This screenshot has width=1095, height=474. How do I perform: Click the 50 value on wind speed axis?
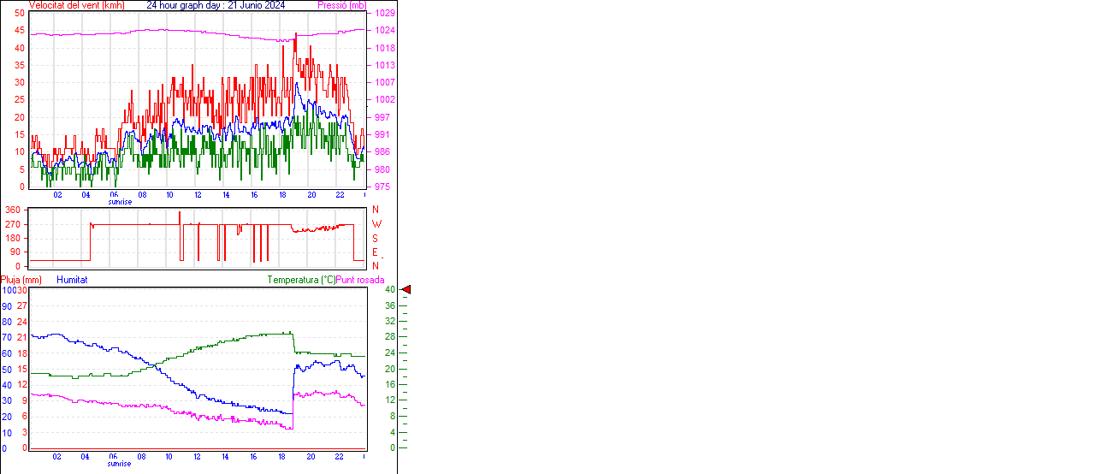pyautogui.click(x=20, y=13)
